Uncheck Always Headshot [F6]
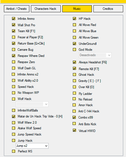Viewport: 126px width, 157px height. pyautogui.click(x=74, y=62)
